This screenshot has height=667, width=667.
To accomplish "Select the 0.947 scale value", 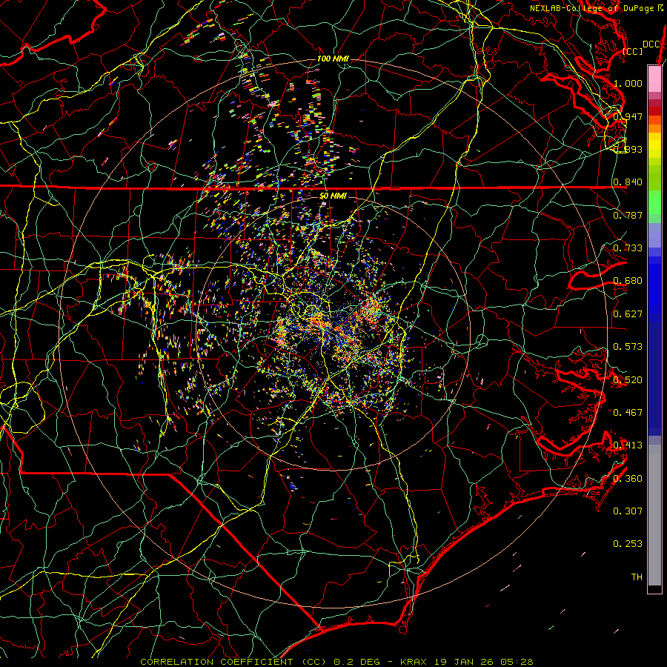I will coord(628,116).
